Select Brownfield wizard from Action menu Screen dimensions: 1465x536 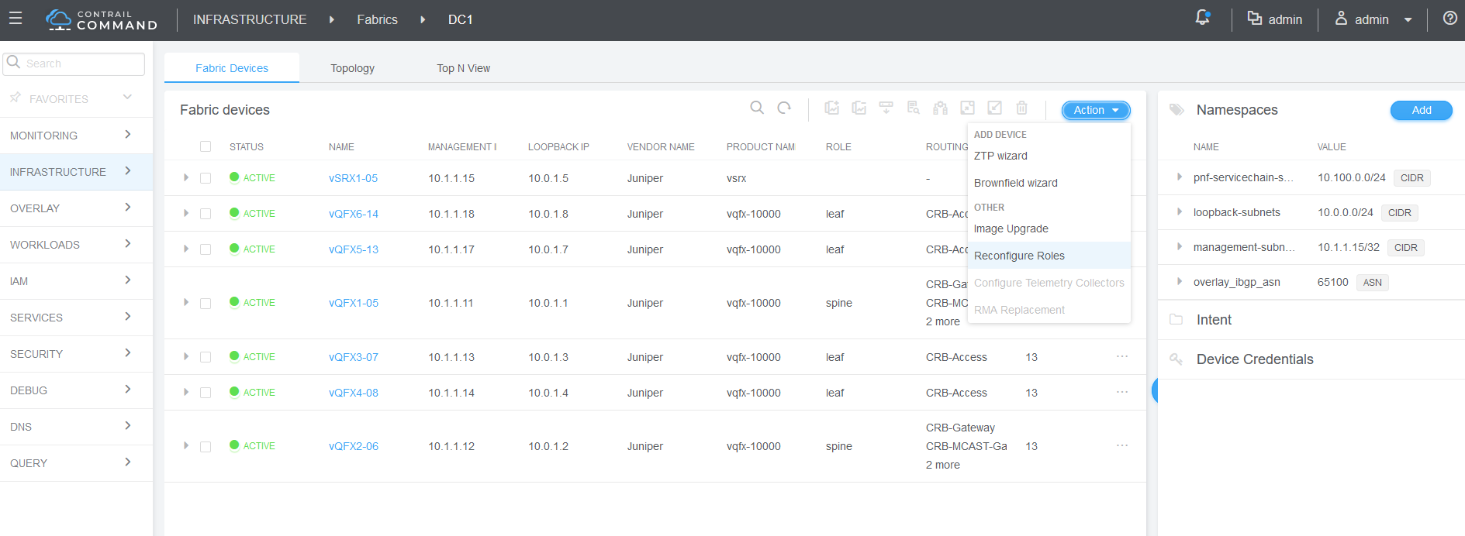click(1015, 183)
